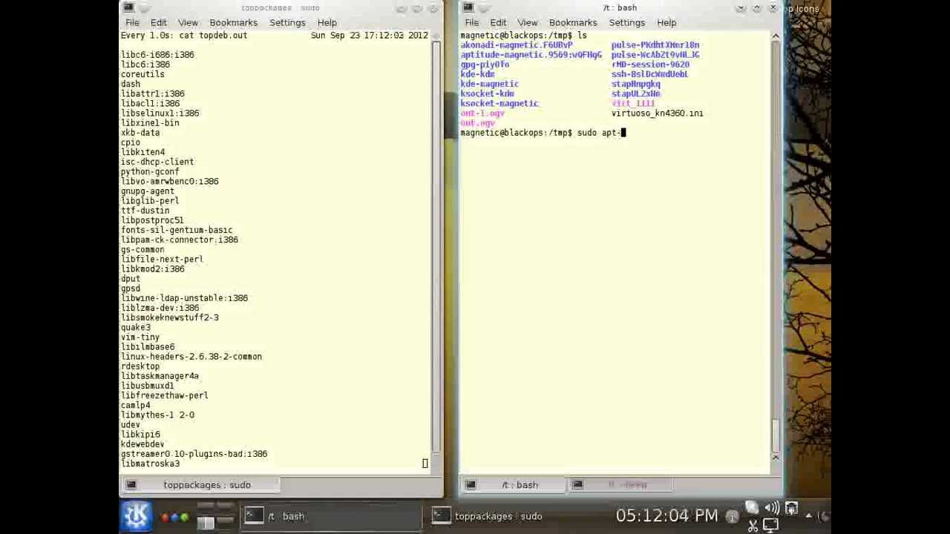Open View menu in /t : bash window
This screenshot has height=534, width=950.
[x=527, y=22]
